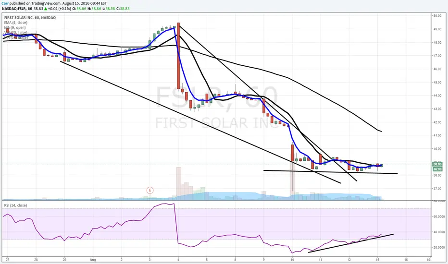The image size is (448, 264).
Task: Click the '15' date on time axis
Action: [x=377, y=260]
